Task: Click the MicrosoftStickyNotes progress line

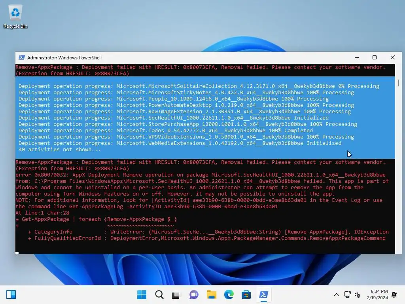Action: (x=186, y=93)
